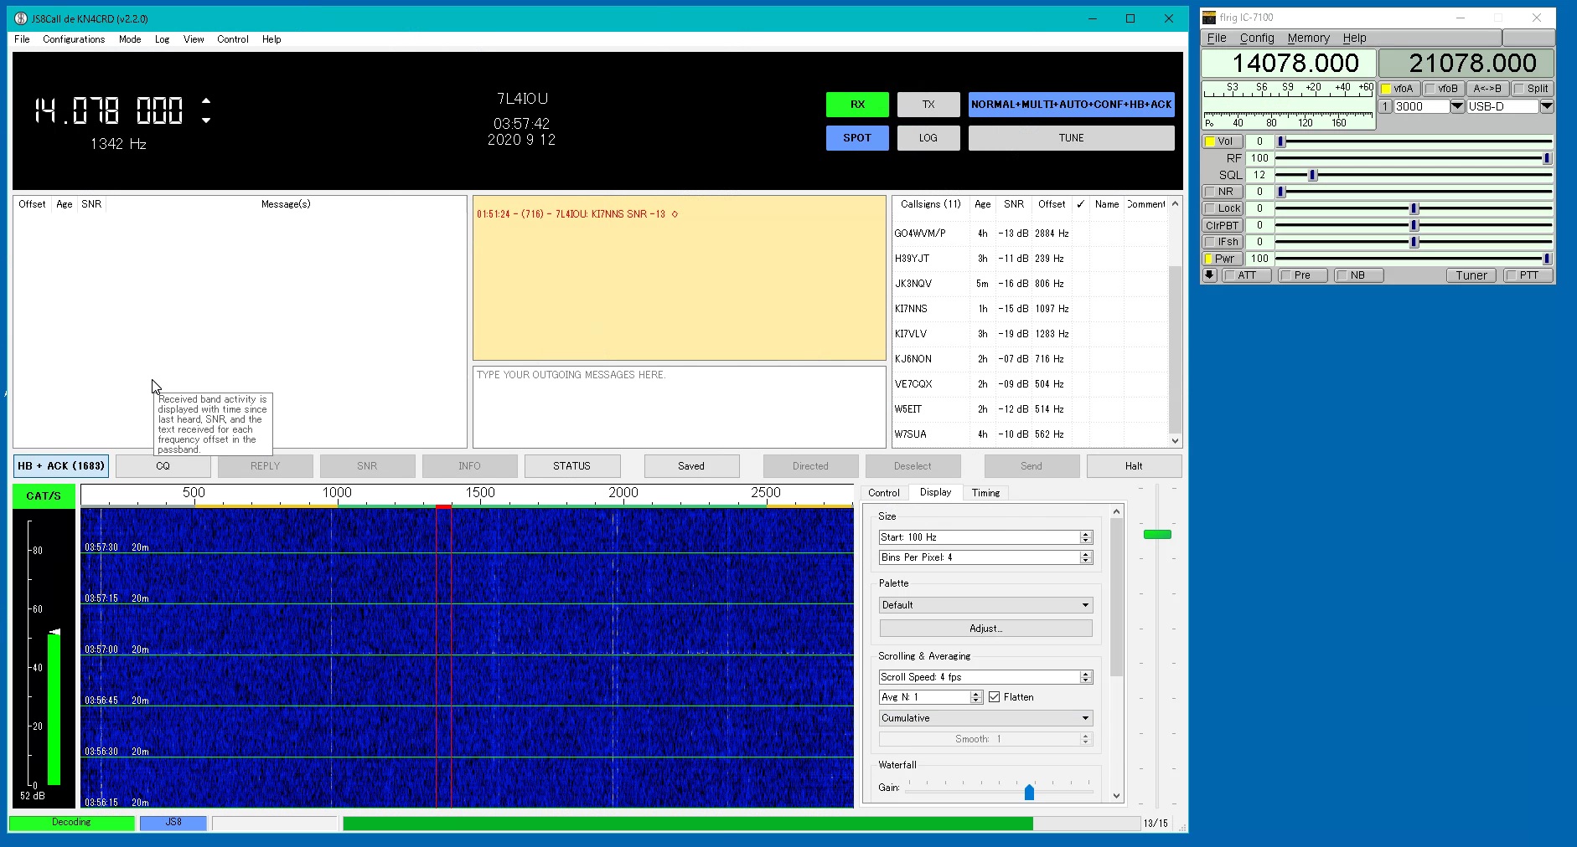Image resolution: width=1577 pixels, height=847 pixels.
Task: Open the Control menu in JS8Call
Action: pos(233,39)
